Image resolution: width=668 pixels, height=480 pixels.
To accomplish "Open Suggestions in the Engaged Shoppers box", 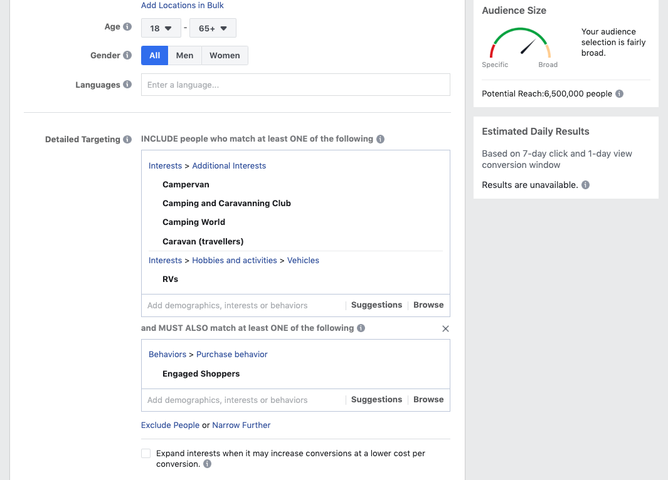I will pyautogui.click(x=376, y=400).
